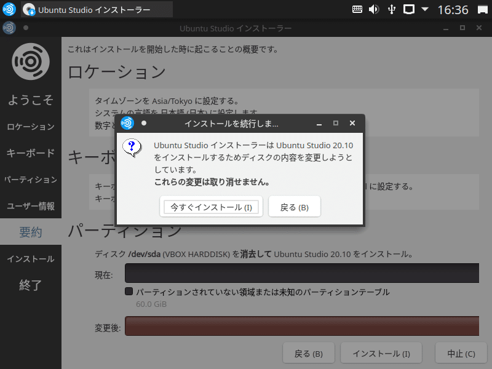Select ユーザー情報 step in the sidebar
492x369 pixels.
[x=31, y=206]
